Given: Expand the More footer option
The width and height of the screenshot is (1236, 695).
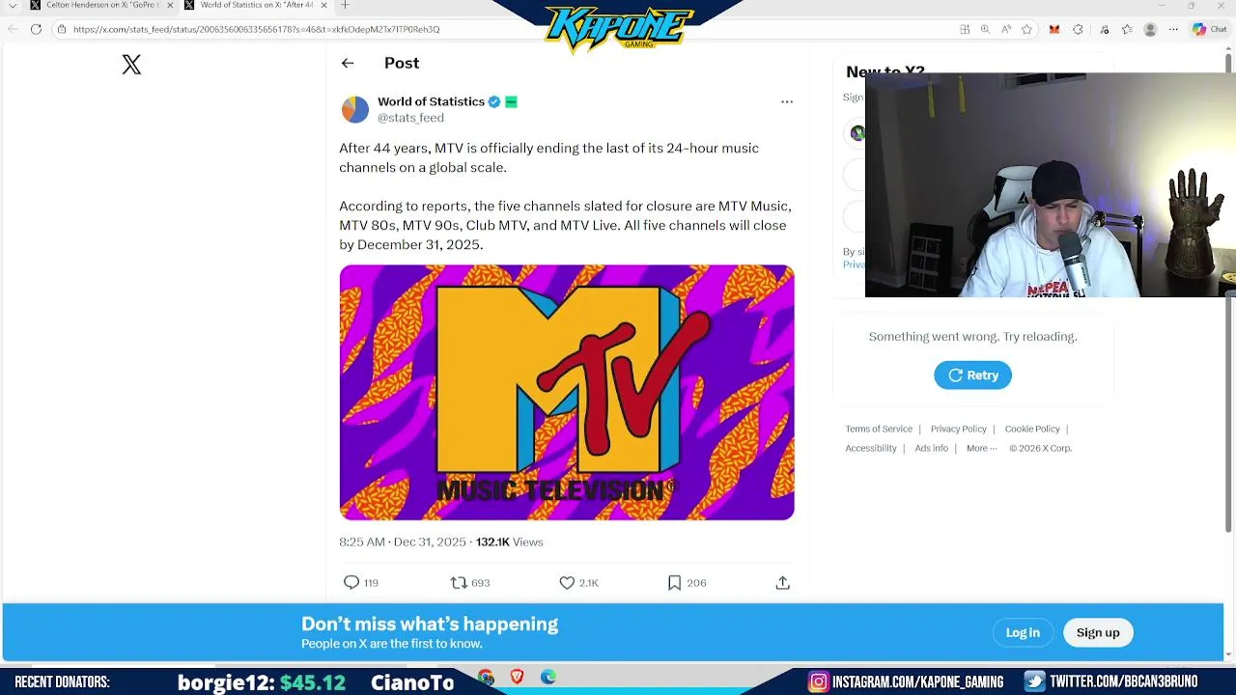Looking at the screenshot, I should 981,448.
